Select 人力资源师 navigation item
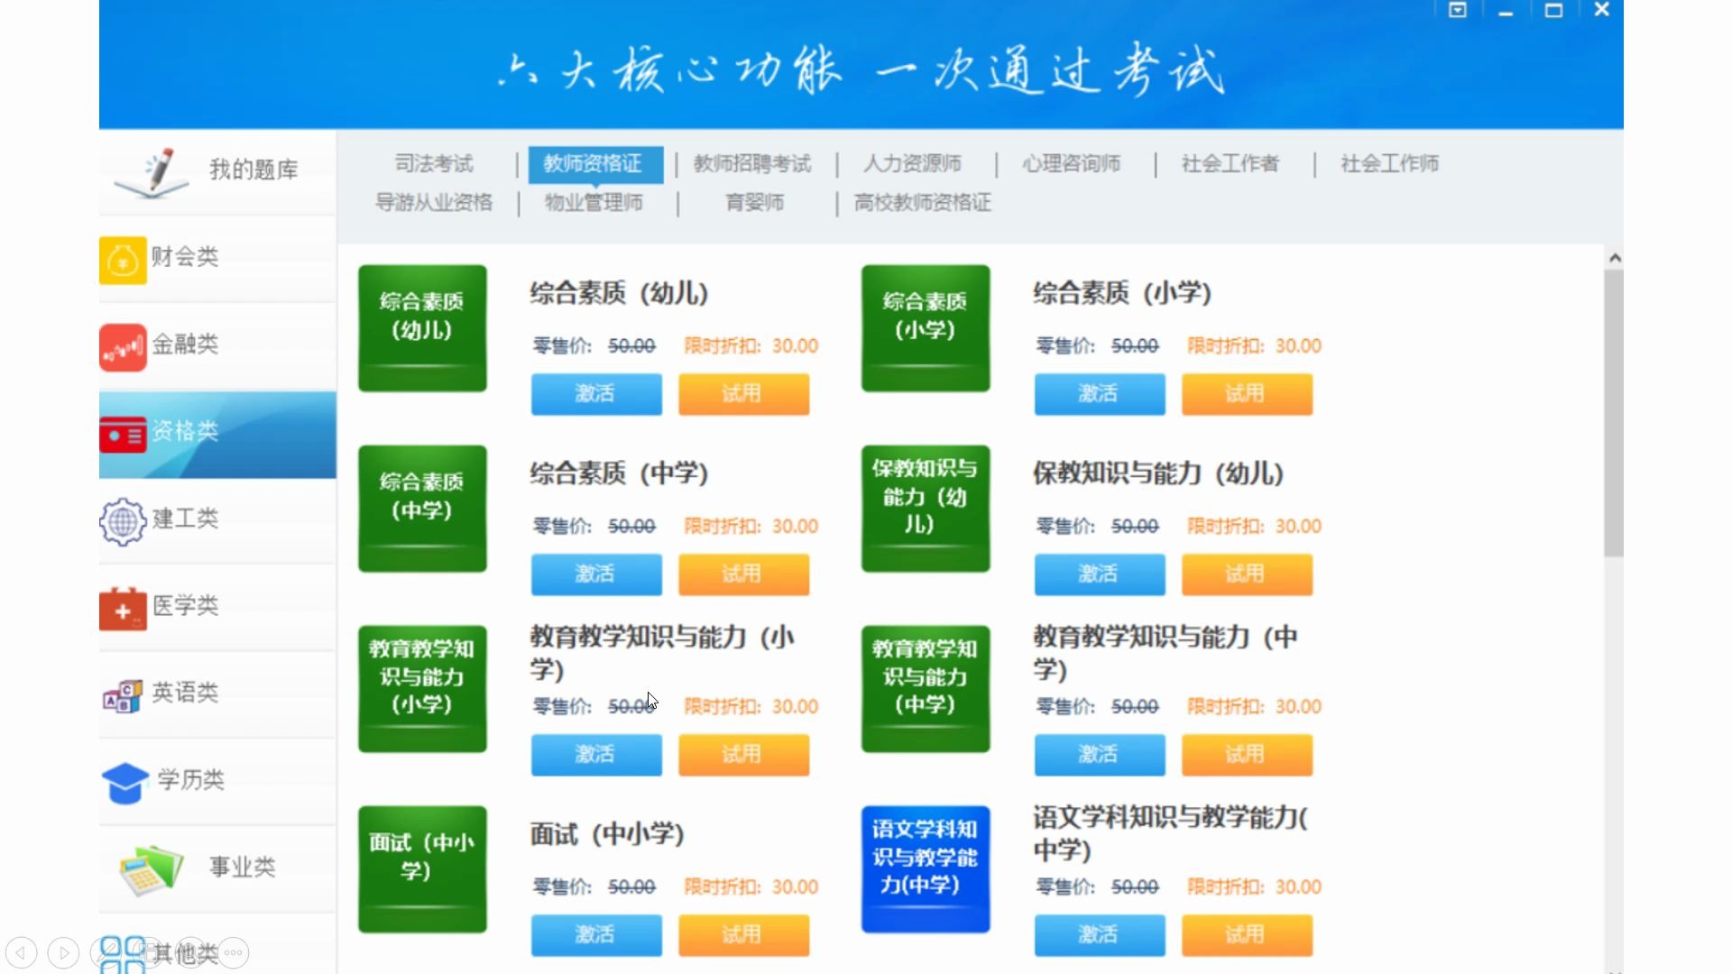 tap(912, 163)
